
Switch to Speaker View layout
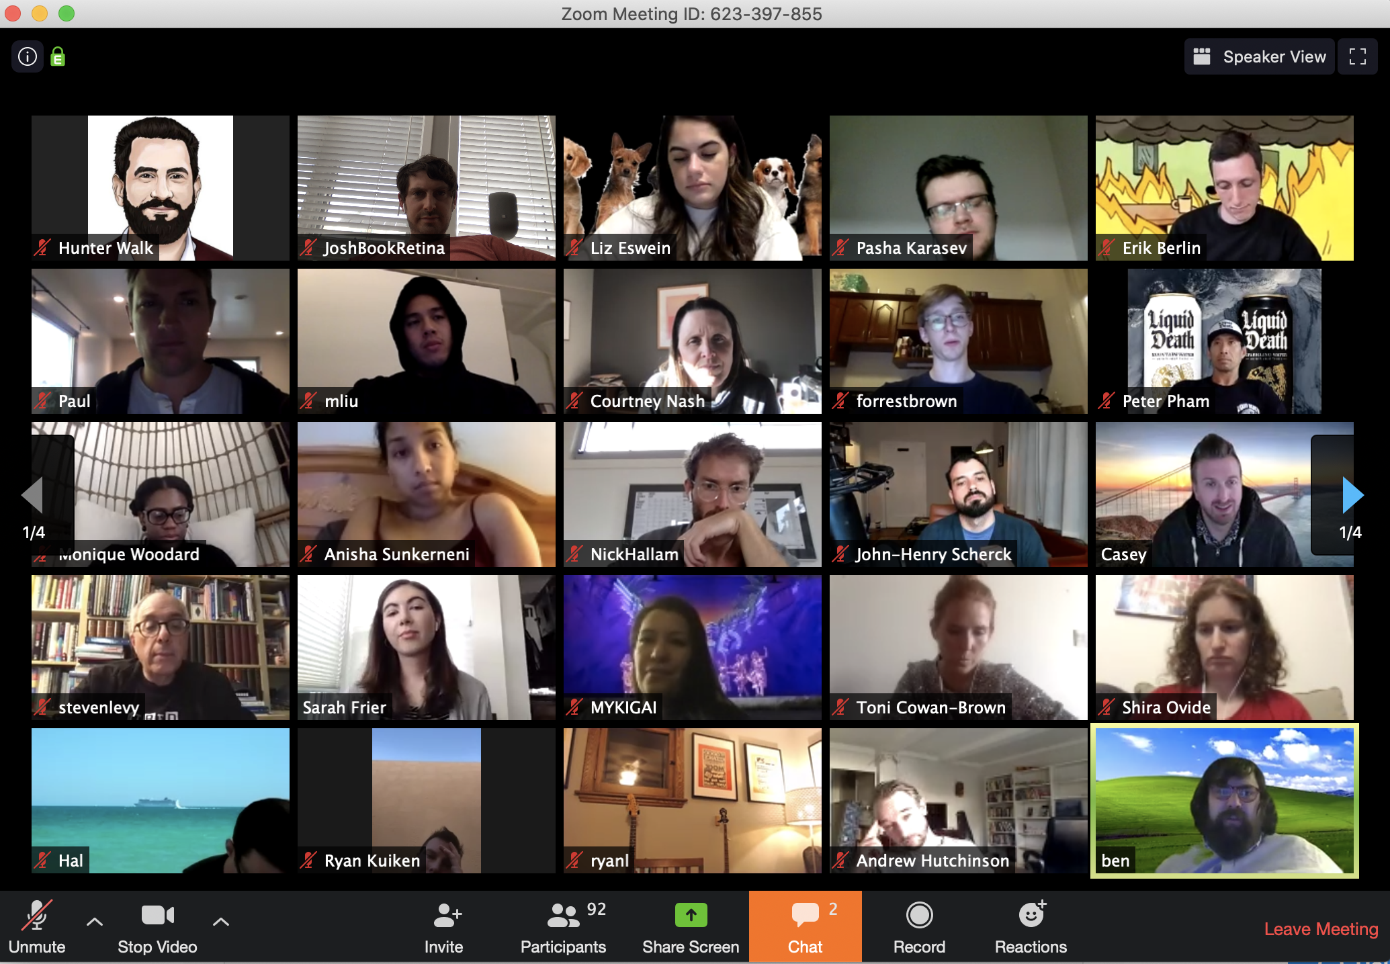[x=1260, y=58]
